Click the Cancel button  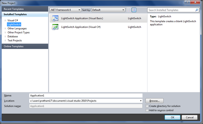point(189,117)
